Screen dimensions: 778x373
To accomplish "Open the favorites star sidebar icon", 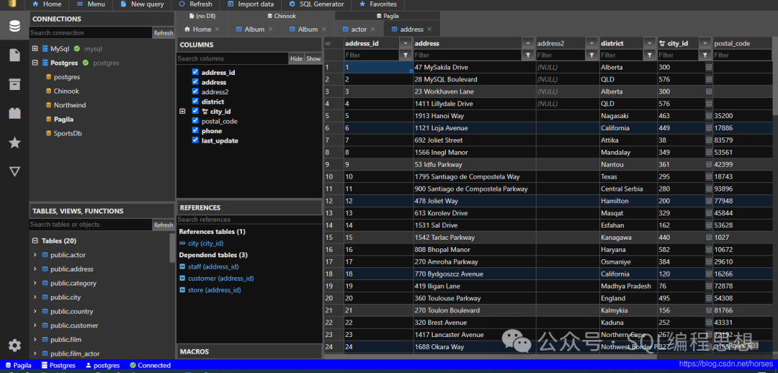I will [x=14, y=143].
